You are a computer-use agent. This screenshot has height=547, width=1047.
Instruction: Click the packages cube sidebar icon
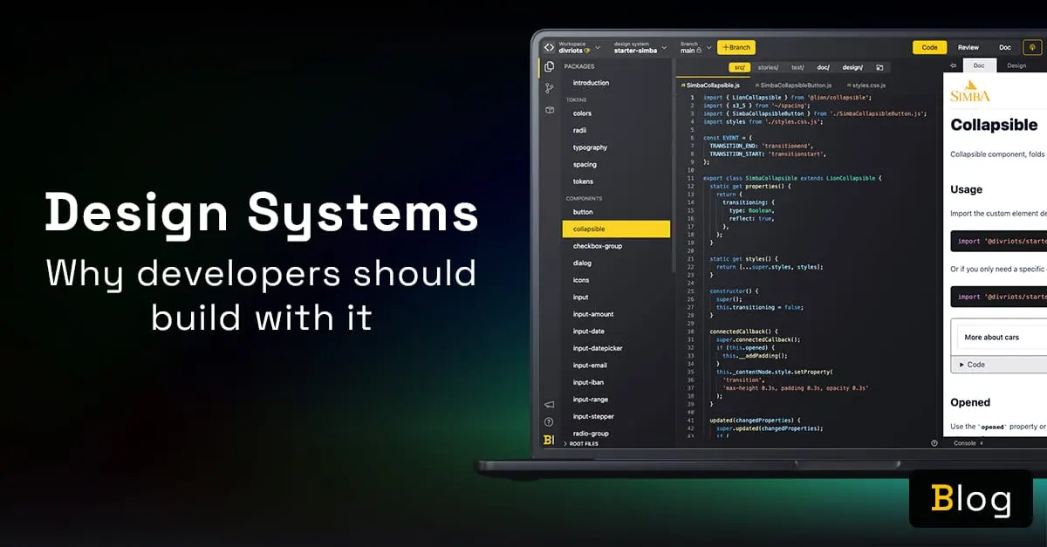point(549,110)
